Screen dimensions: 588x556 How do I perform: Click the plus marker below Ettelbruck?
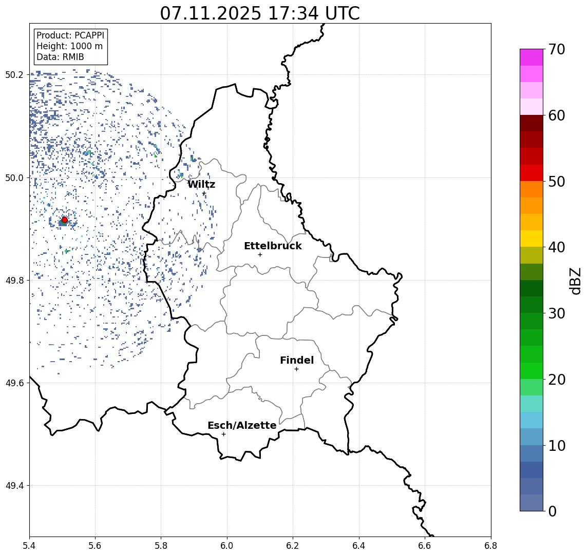click(260, 255)
